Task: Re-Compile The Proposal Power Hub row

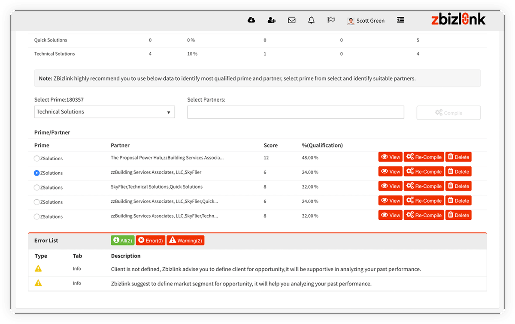Action: (424, 157)
